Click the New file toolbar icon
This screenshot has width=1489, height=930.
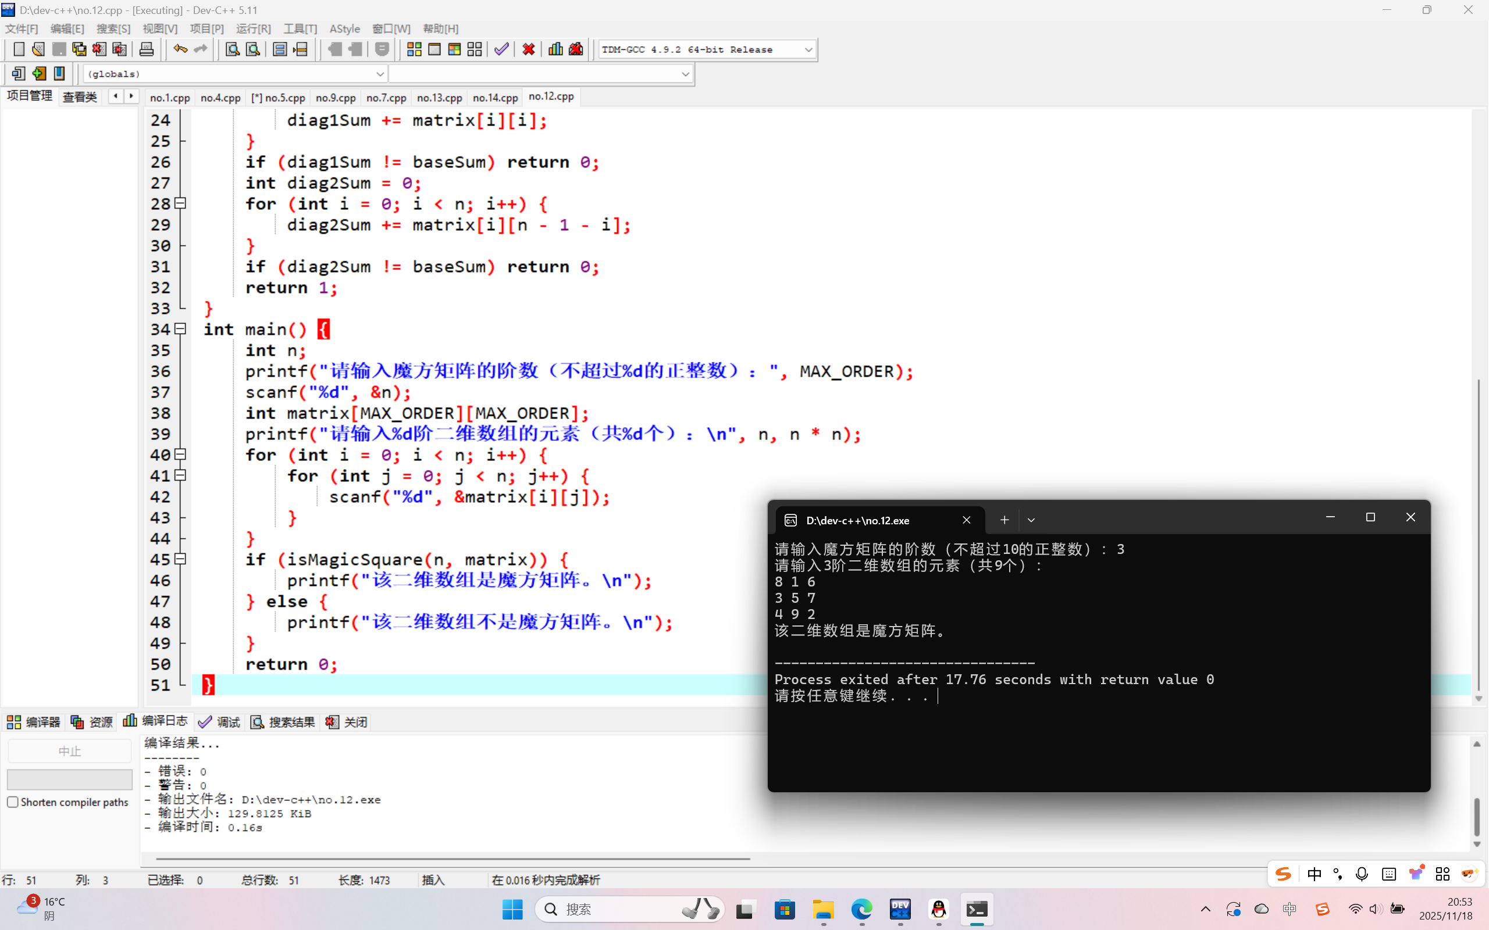point(19,49)
